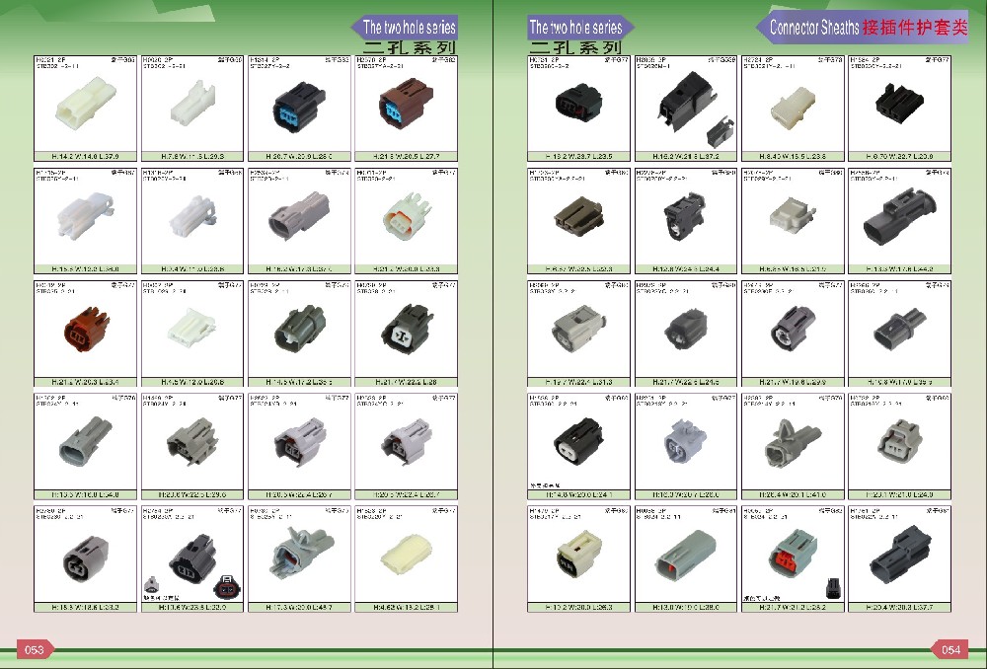987x669 pixels.
Task: Click the dimensions label H:4.62 W:13.2 L:28.1
Action: click(406, 607)
